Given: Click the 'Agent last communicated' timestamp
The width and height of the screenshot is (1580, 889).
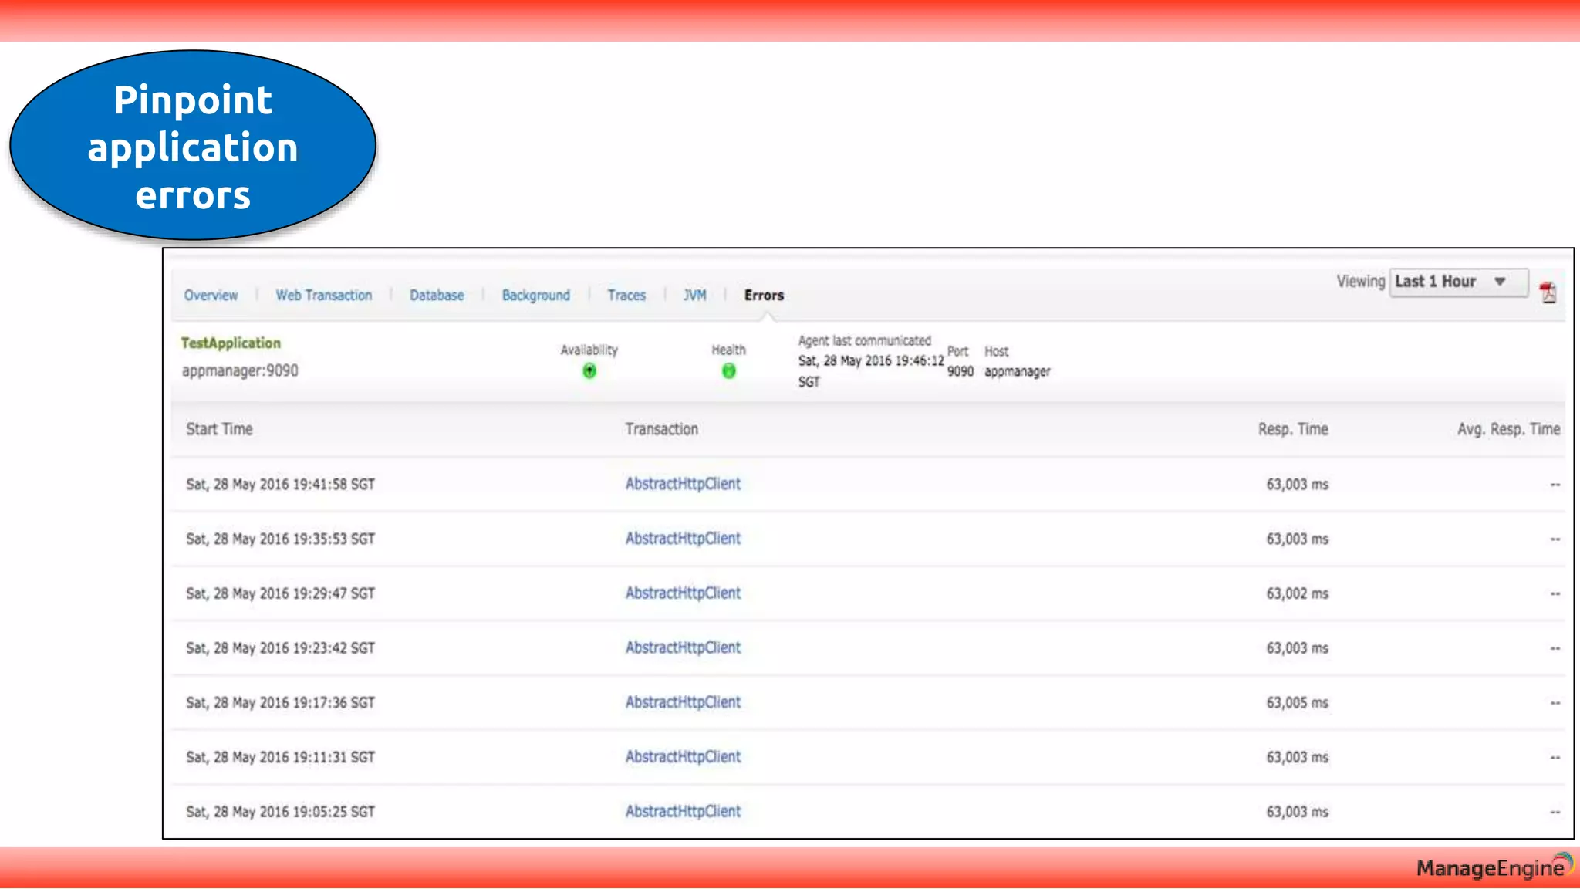Looking at the screenshot, I should [x=871, y=371].
